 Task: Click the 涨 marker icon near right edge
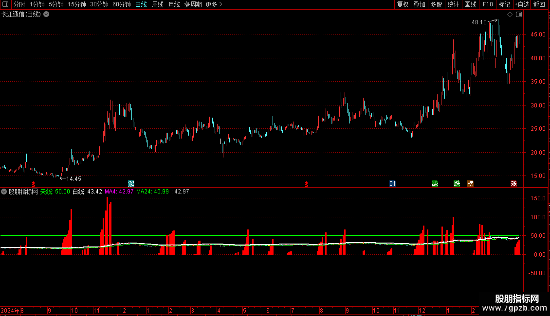(513, 184)
